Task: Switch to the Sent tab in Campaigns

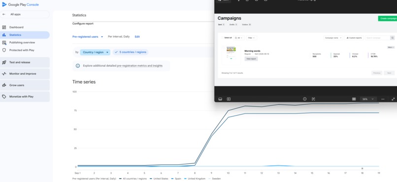Action: pyautogui.click(x=221, y=25)
